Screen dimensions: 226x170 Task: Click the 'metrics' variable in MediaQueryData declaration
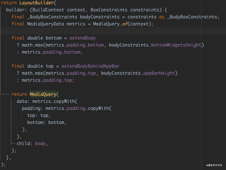[x=76, y=24]
